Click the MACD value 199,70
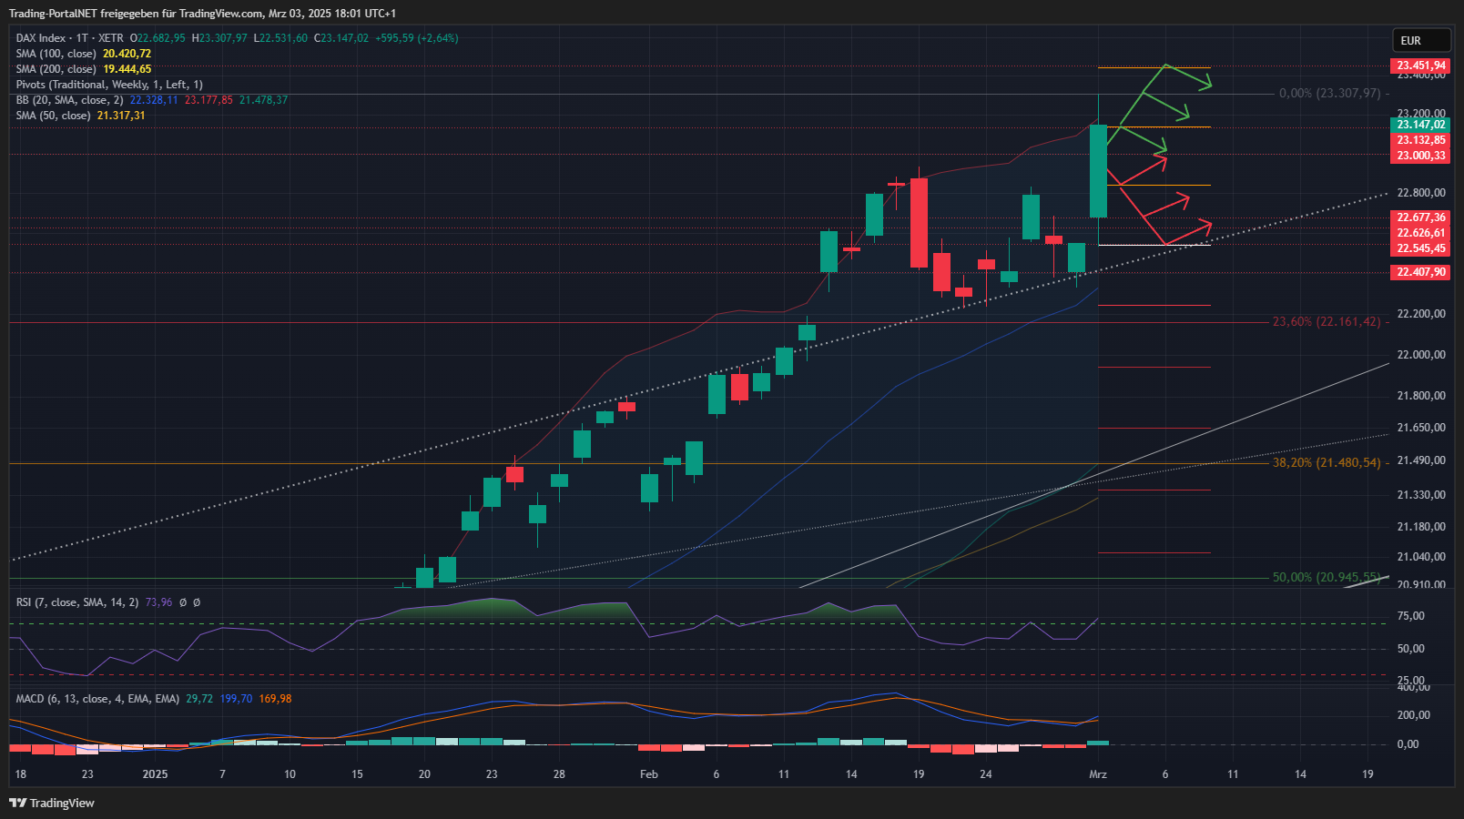The height and width of the screenshot is (819, 1464). [236, 699]
